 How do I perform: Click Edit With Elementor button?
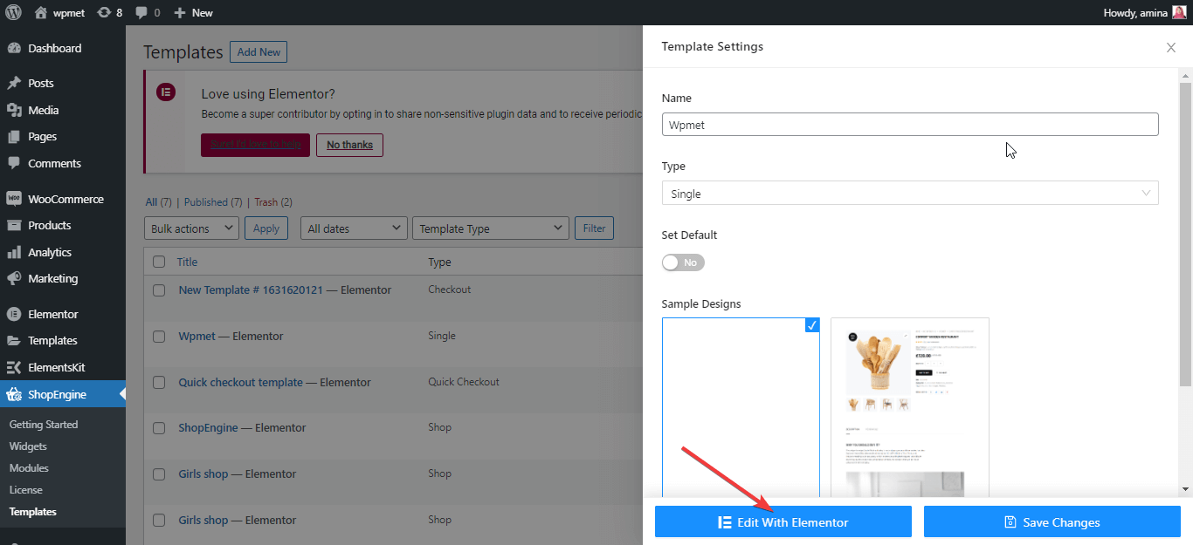point(783,522)
